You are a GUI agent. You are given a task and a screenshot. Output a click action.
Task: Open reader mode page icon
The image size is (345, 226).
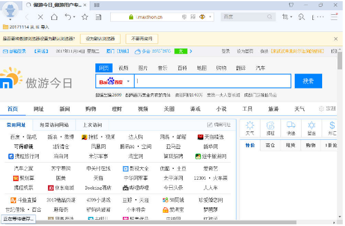point(98,17)
